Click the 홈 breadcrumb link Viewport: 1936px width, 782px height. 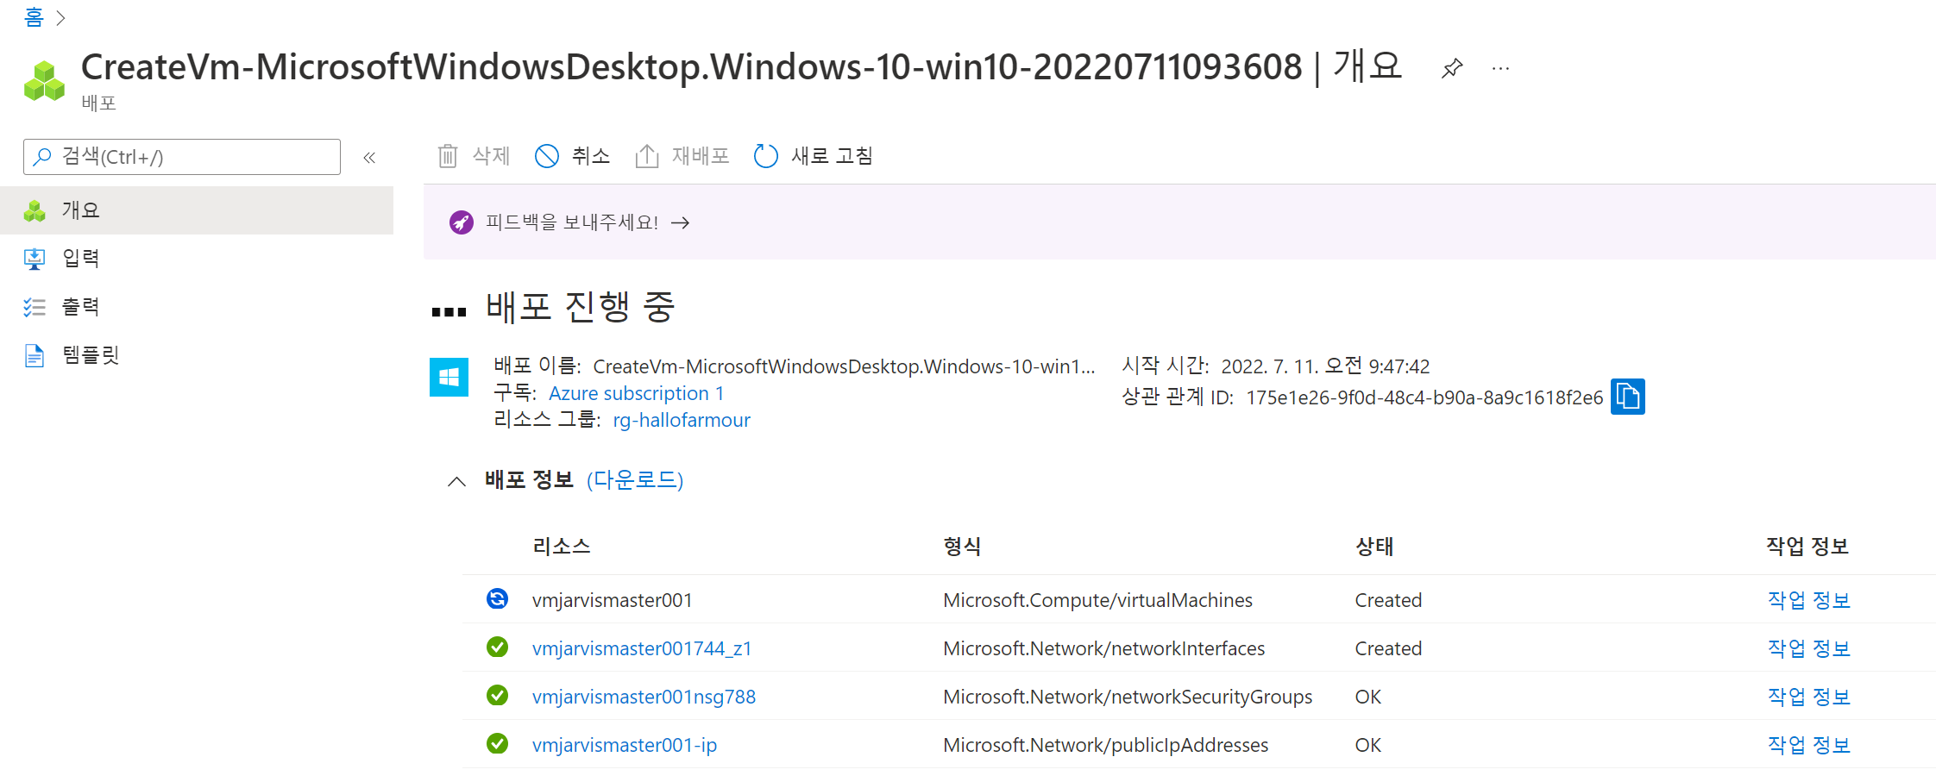[34, 17]
